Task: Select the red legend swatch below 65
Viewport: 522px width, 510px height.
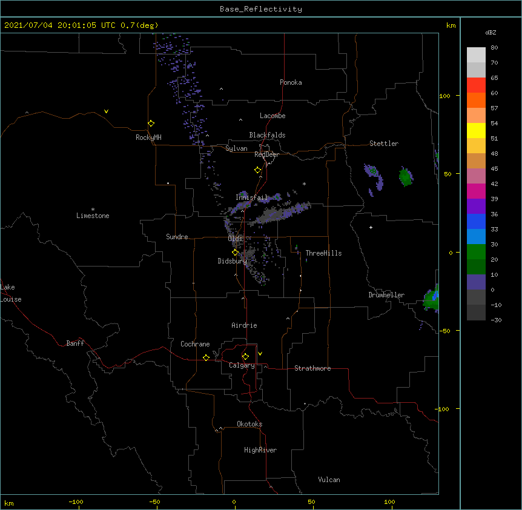Action: [476, 85]
